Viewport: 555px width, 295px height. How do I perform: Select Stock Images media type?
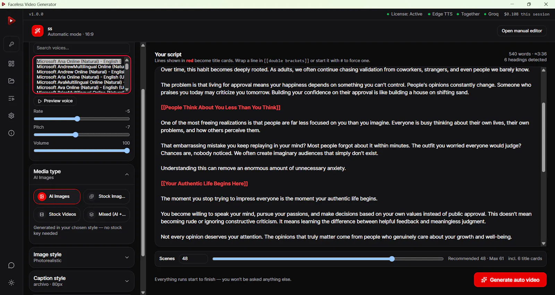[106, 196]
